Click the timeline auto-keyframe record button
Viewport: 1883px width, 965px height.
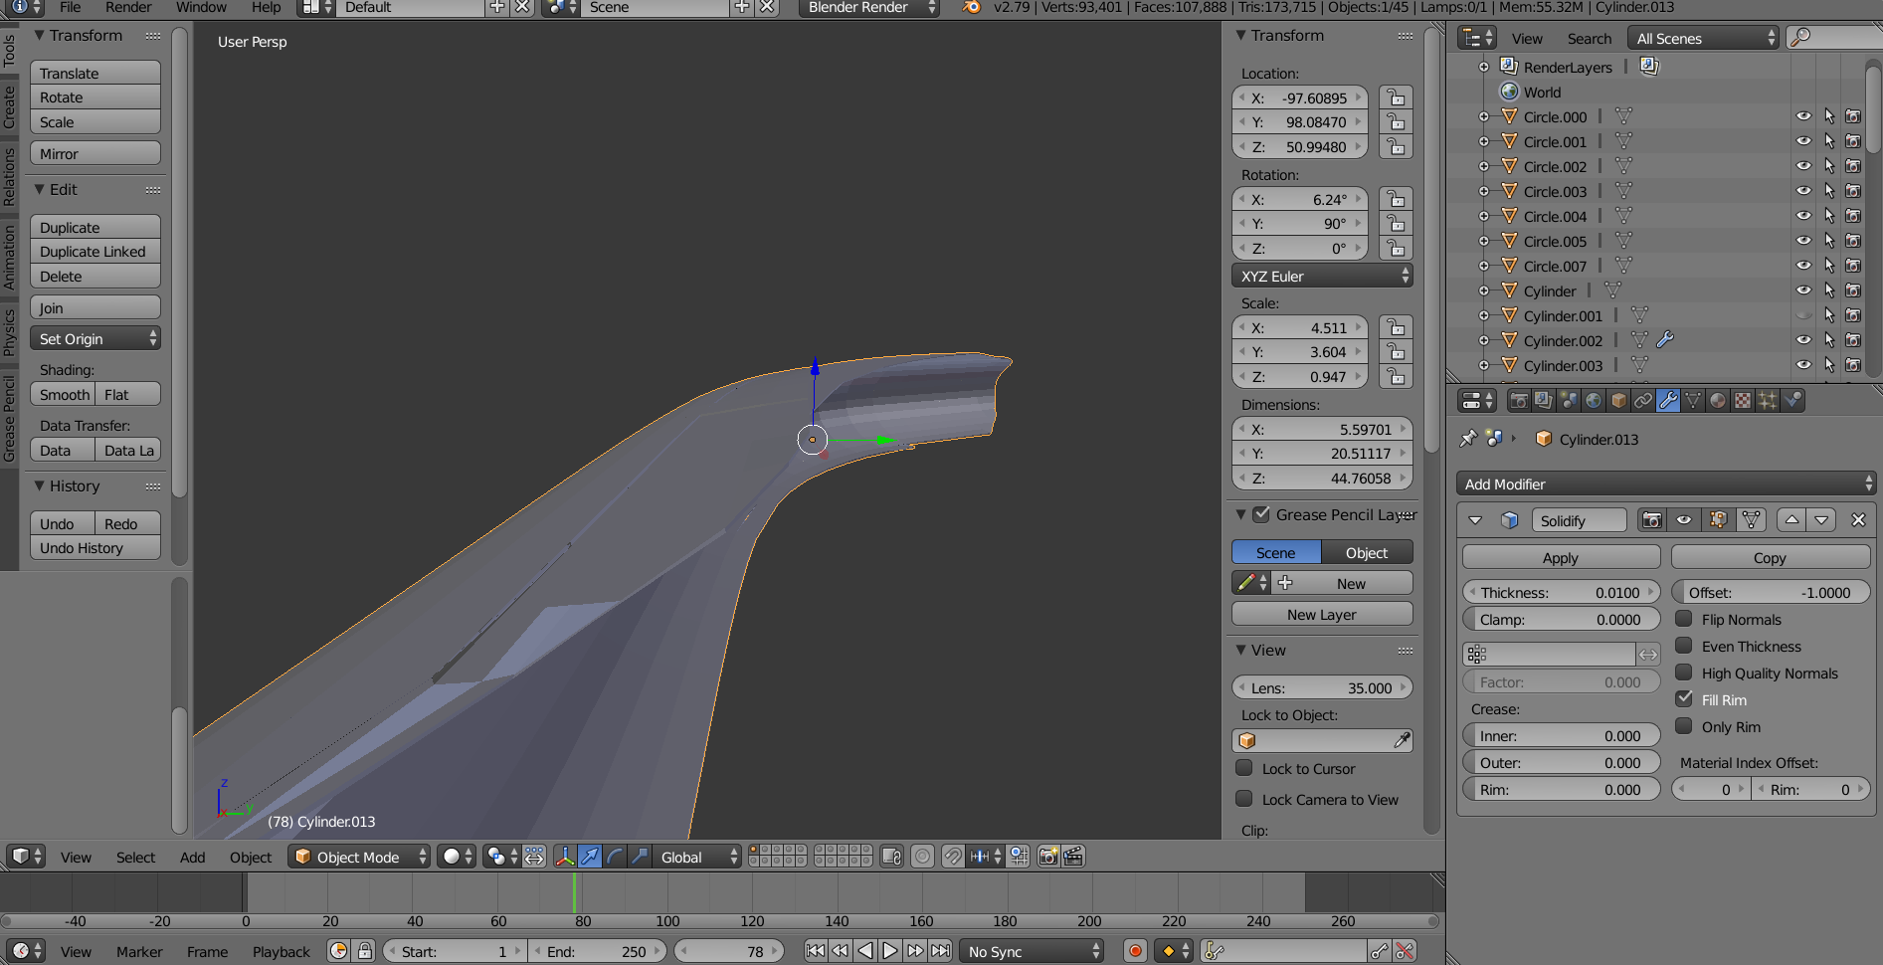coord(1135,951)
